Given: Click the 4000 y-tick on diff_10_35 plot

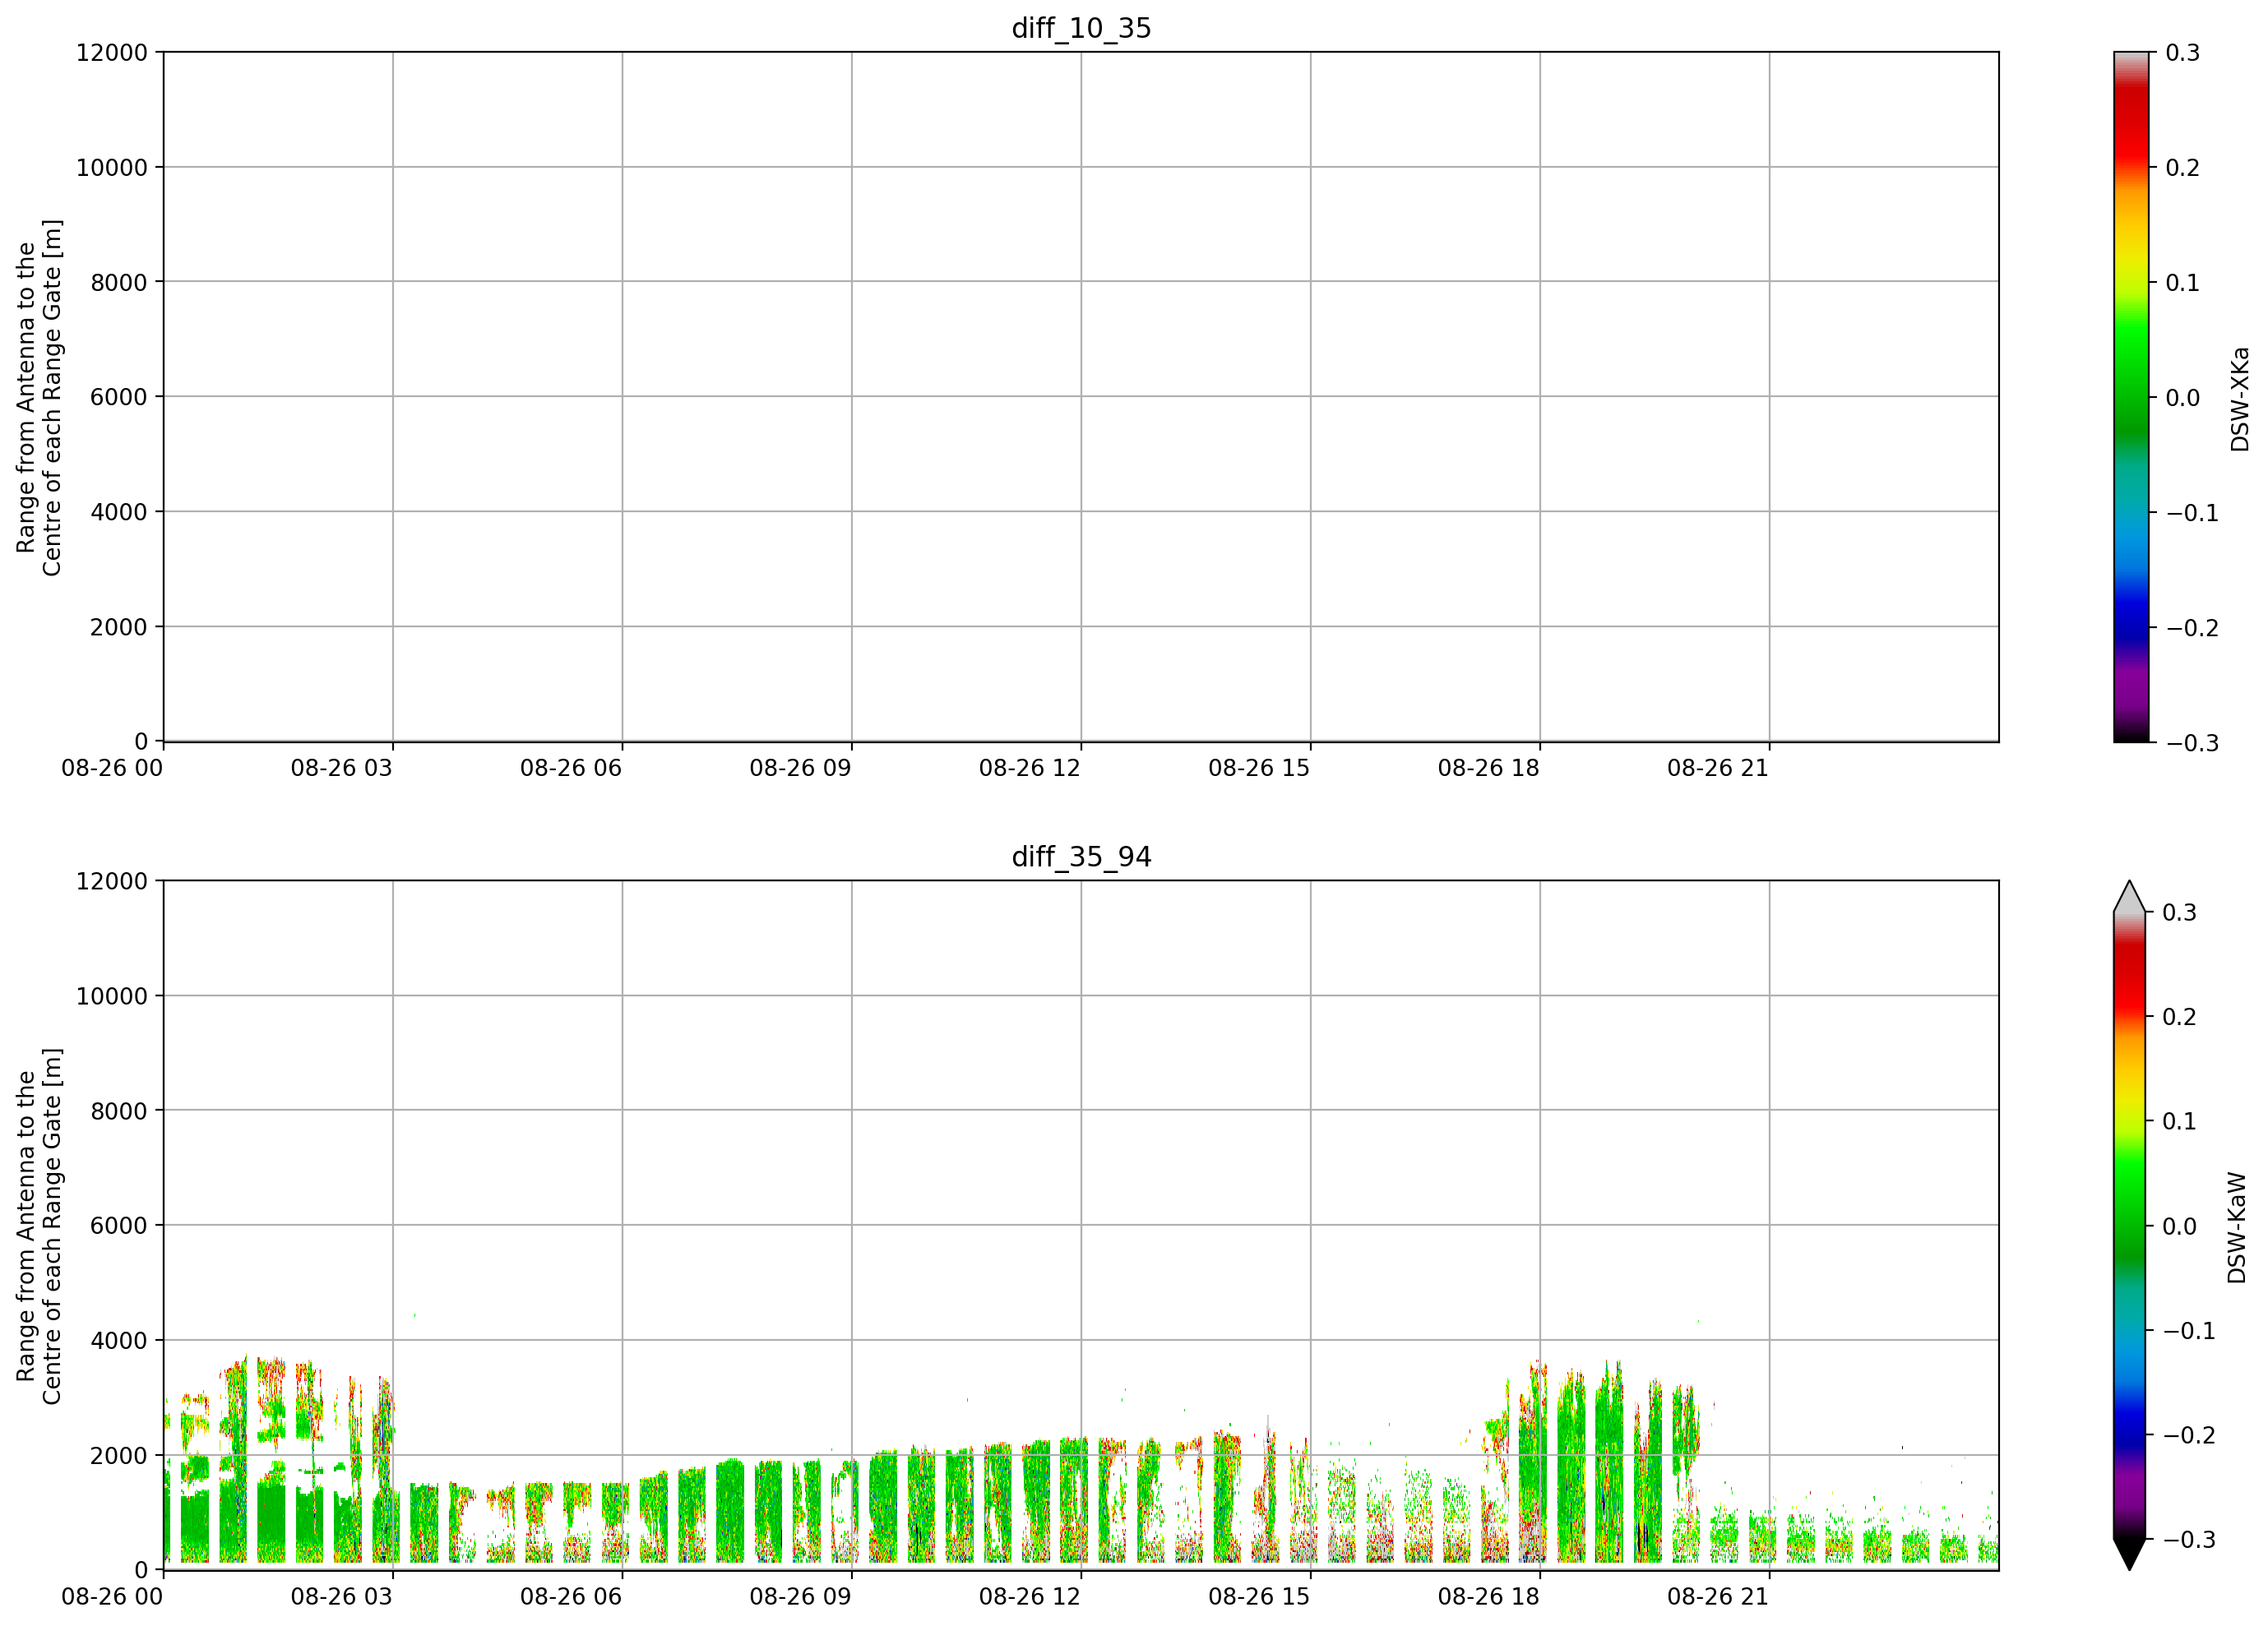Looking at the screenshot, I should pos(119,511).
